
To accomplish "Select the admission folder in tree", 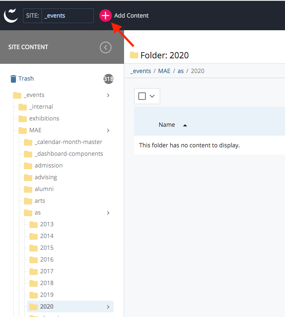I will [49, 165].
